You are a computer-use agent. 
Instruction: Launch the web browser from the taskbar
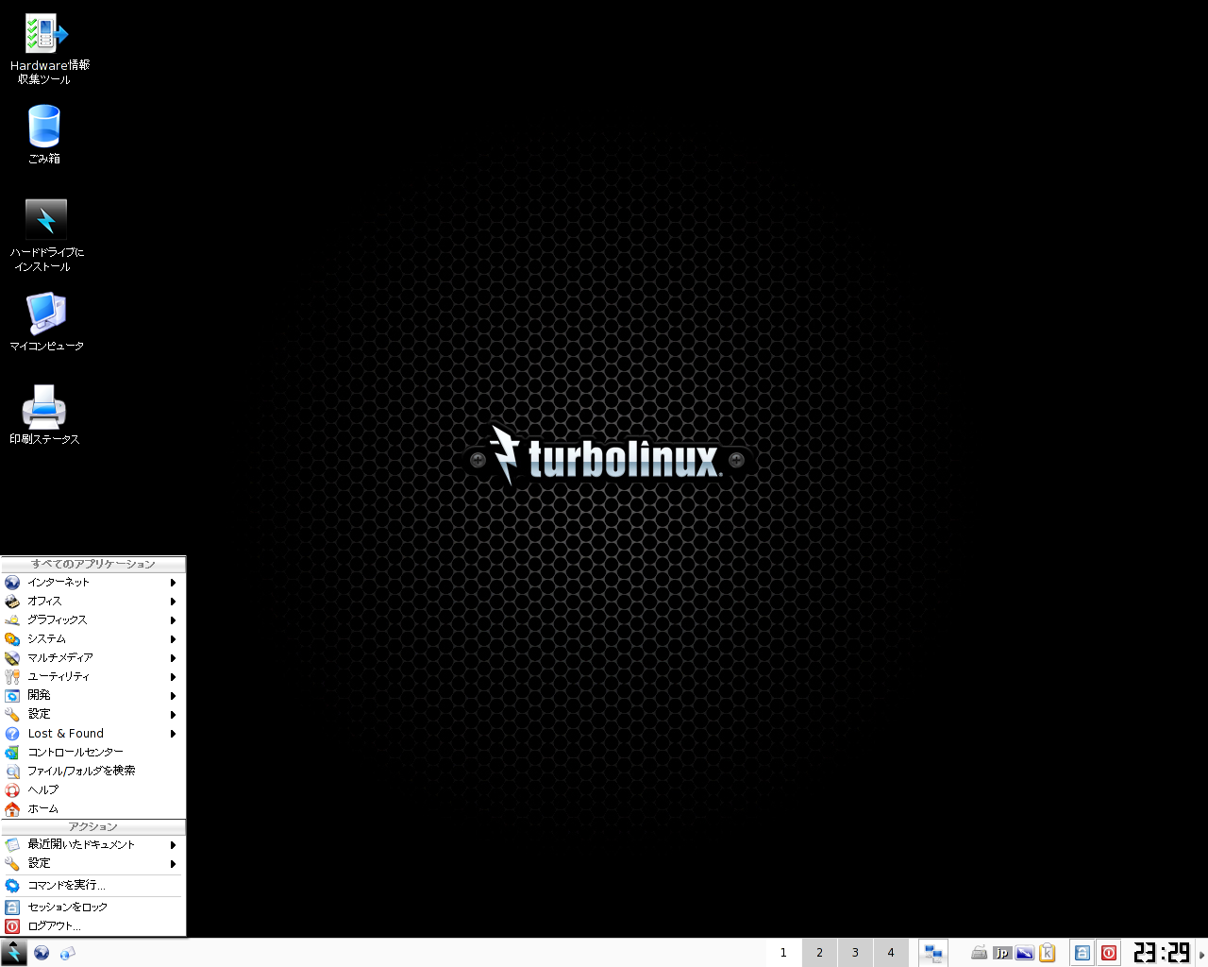click(42, 953)
